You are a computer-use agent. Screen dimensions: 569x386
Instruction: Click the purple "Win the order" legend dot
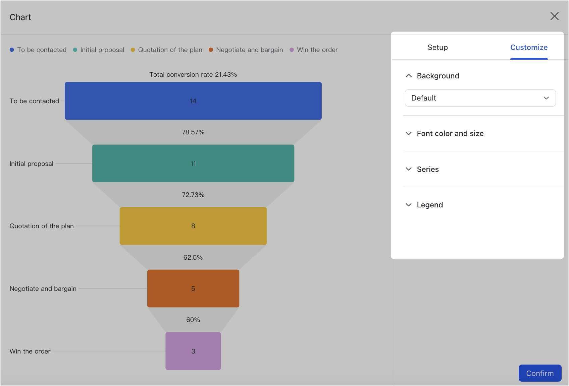(x=292, y=50)
